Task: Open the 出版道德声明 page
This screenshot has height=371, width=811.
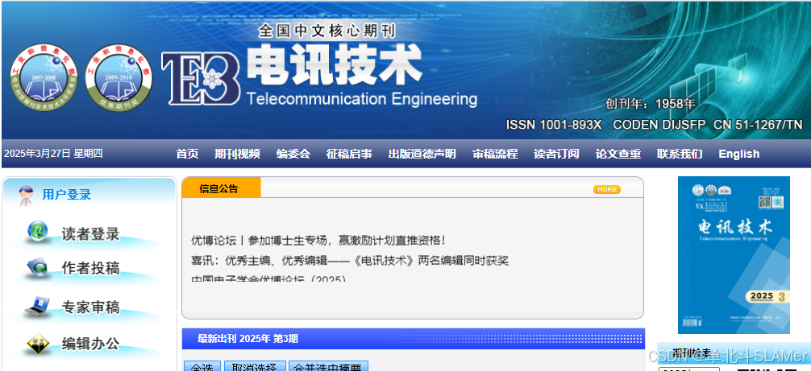Action: pyautogui.click(x=422, y=154)
